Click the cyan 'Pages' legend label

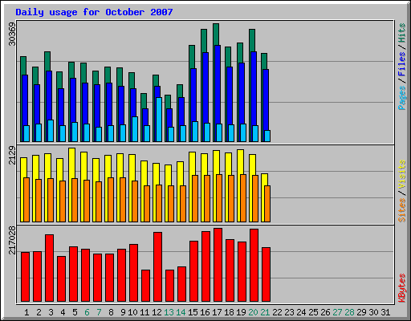point(401,98)
